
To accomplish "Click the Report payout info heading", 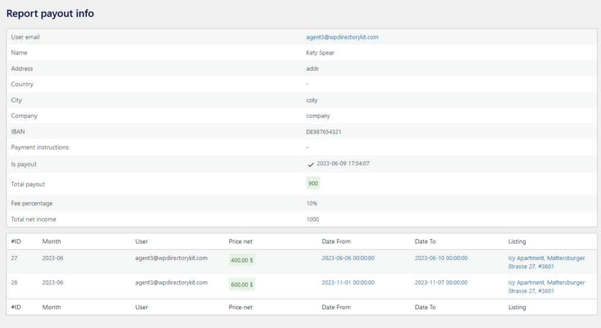I will coord(50,13).
